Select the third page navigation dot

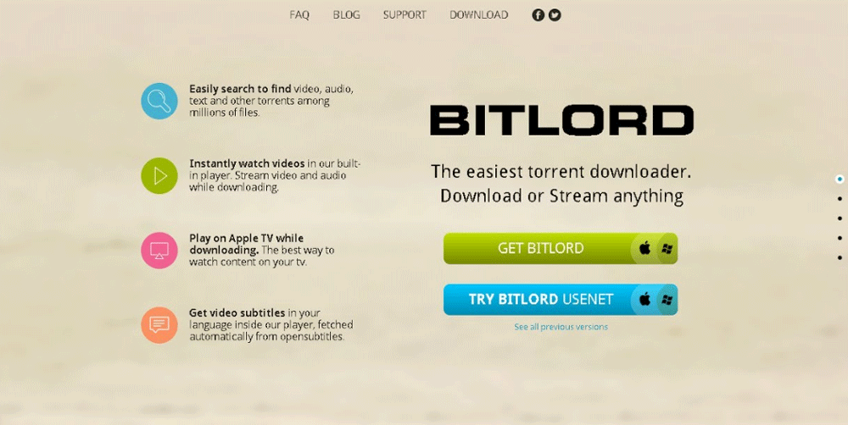[x=840, y=218]
